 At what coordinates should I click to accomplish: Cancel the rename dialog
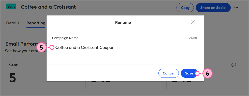168,73
